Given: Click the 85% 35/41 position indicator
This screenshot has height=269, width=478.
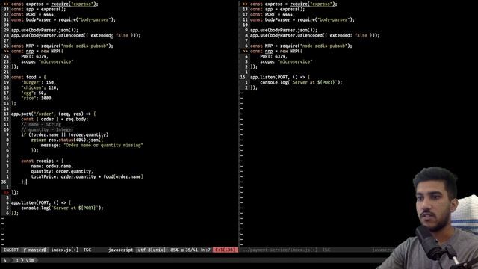Looking at the screenshot, I should tap(190, 250).
